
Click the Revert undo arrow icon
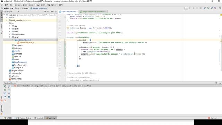tap(215, 8)
